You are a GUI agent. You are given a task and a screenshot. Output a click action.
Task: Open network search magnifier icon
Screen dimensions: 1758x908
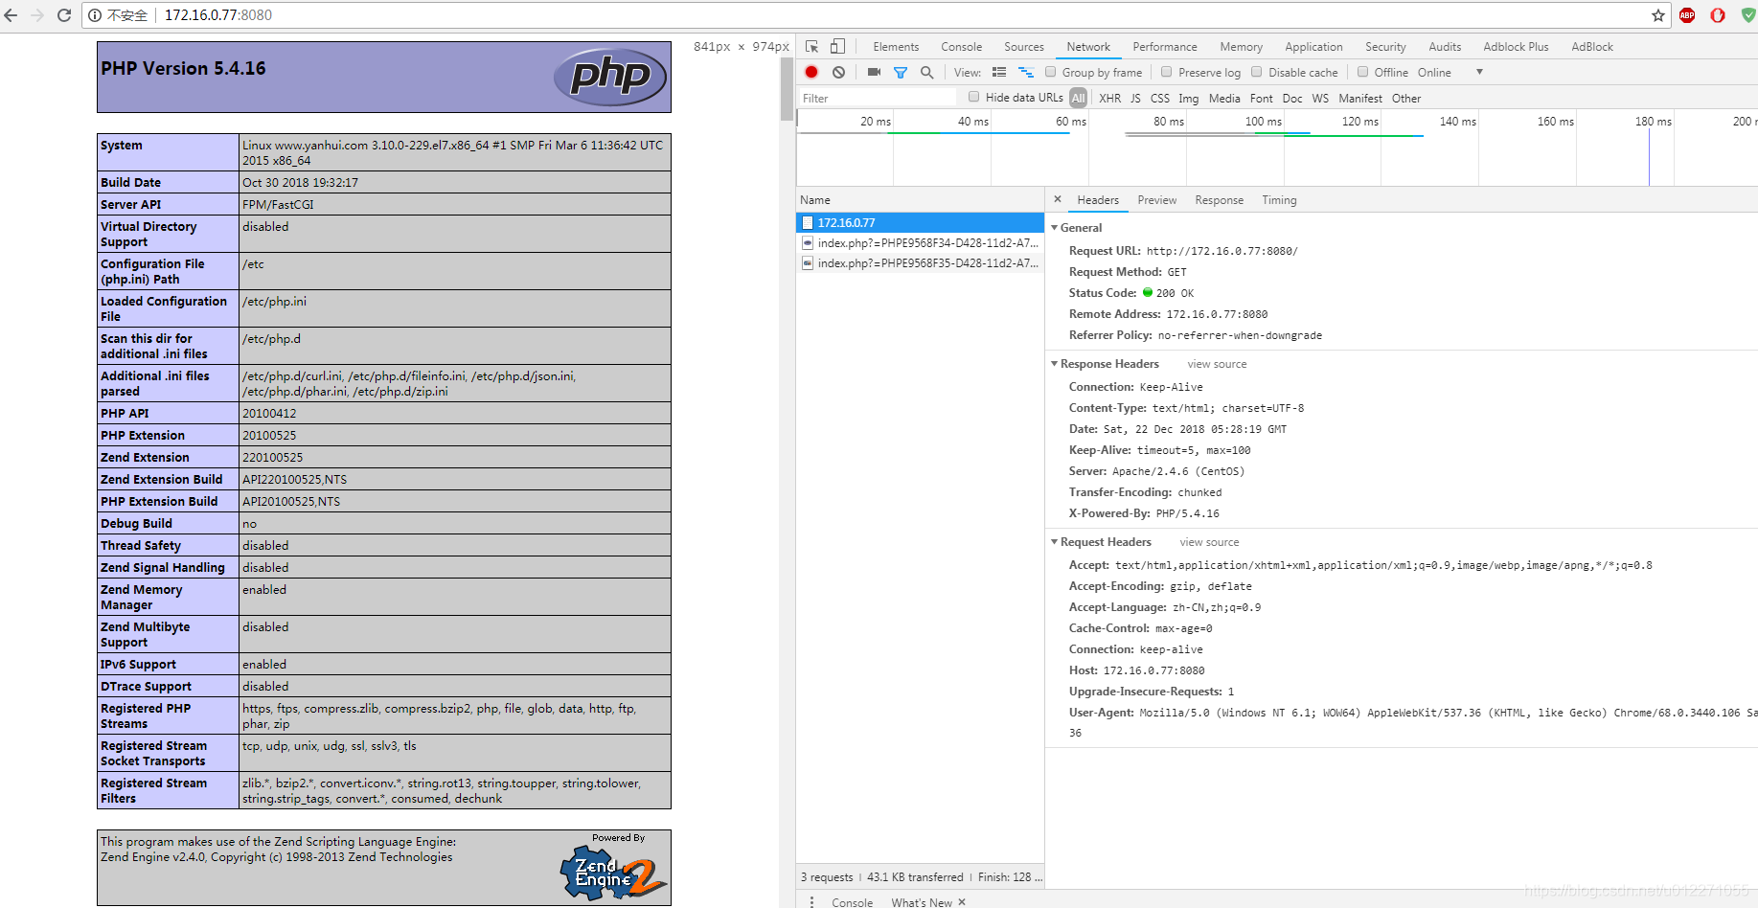926,72
